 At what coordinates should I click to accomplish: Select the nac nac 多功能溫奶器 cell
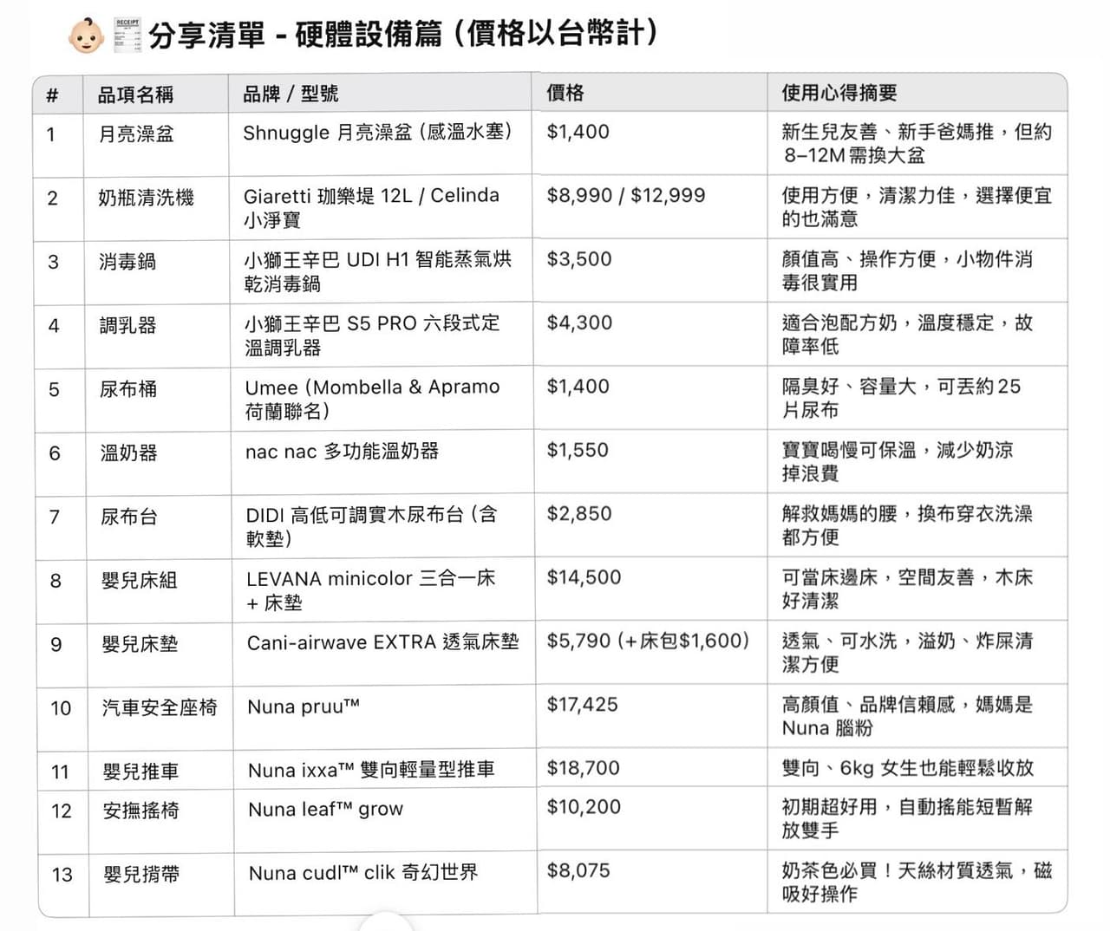pyautogui.click(x=342, y=451)
